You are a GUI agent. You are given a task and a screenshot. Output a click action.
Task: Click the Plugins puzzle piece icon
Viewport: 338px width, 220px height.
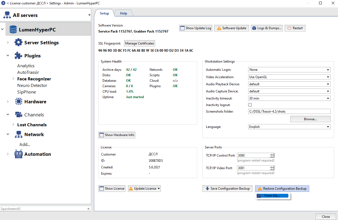[18, 56]
